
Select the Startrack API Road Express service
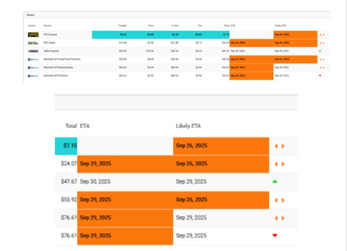[58, 67]
